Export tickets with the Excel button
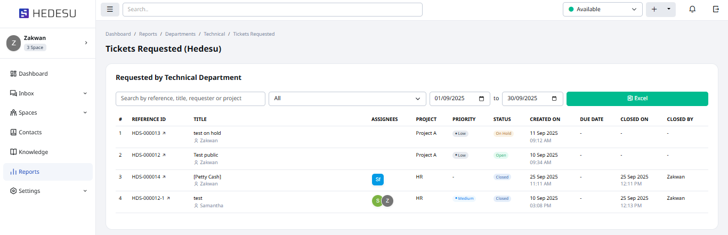Viewport: 728px width, 235px height. coord(637,99)
